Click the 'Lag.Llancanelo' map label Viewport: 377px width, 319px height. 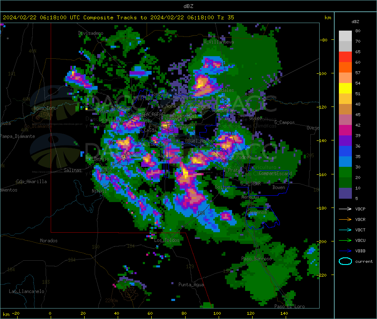26,291
